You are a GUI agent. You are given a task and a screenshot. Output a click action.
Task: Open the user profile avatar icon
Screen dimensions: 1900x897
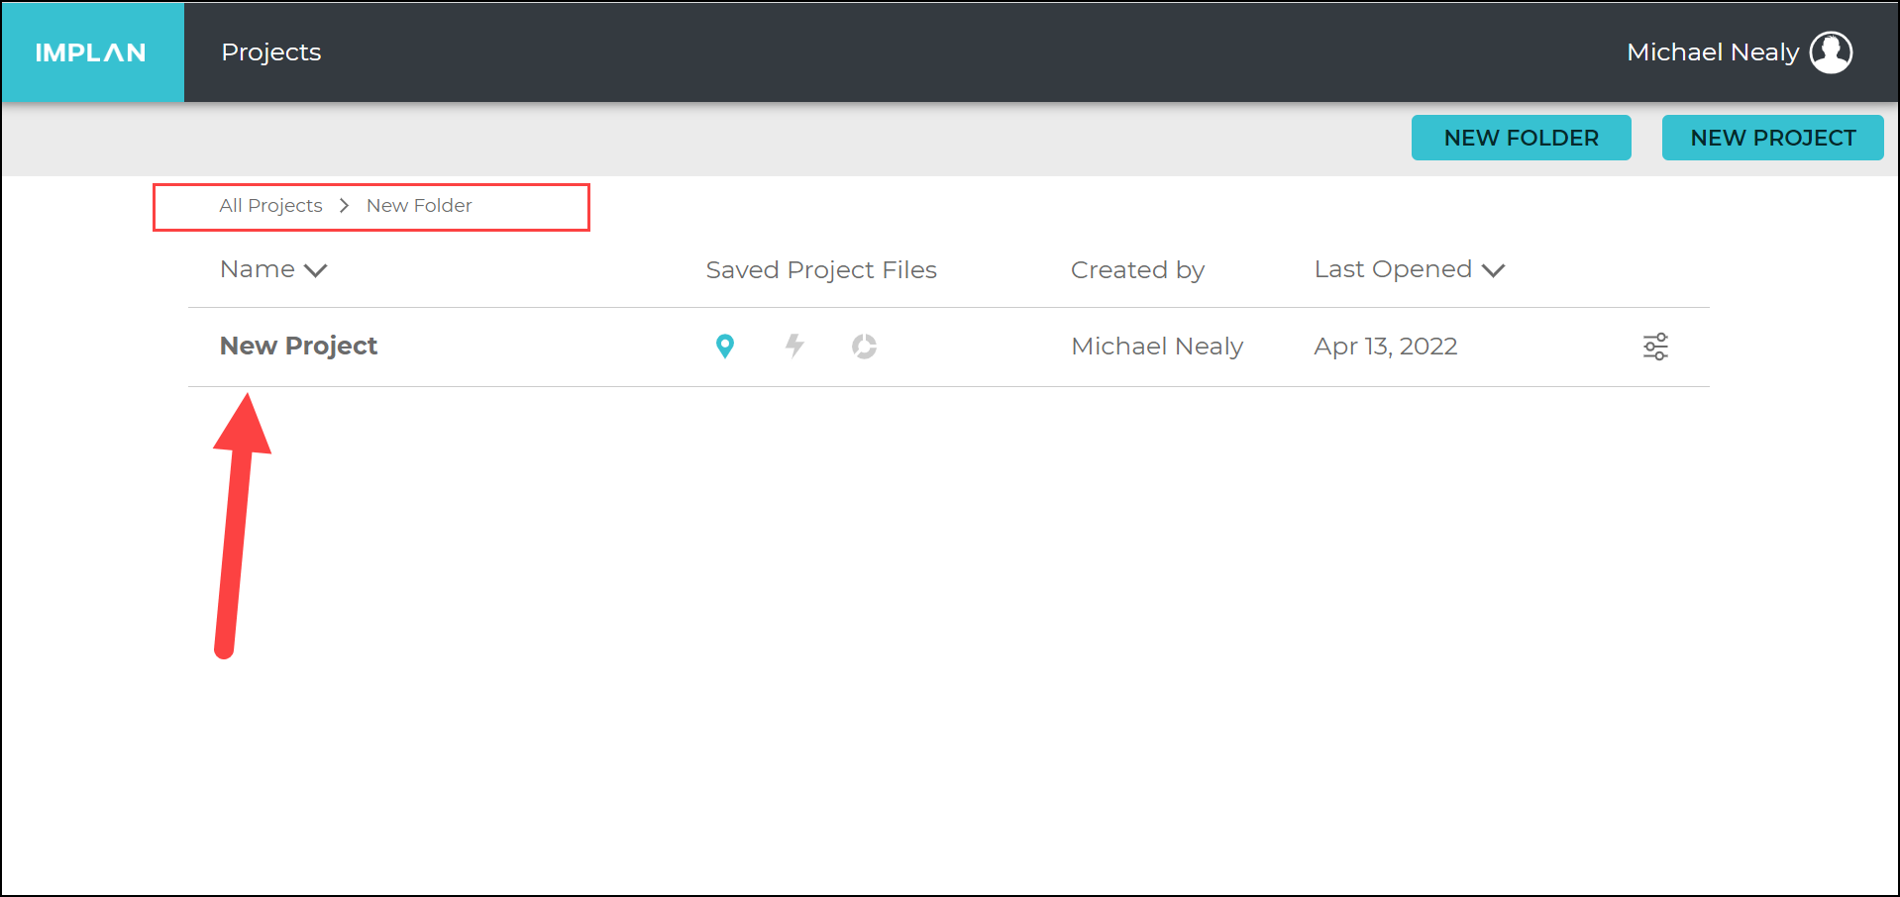(1831, 52)
